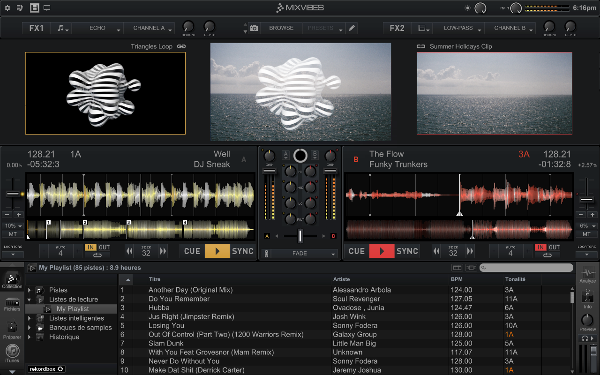Click the crossfader slider handle
This screenshot has height=375, width=600.
coord(300,236)
